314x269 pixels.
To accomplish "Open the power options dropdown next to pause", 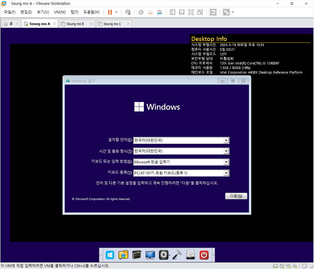I will [x=116, y=12].
